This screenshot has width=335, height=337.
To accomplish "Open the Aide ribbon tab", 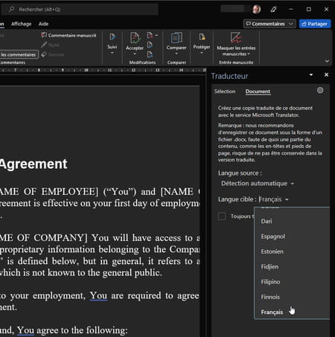I will (x=43, y=24).
